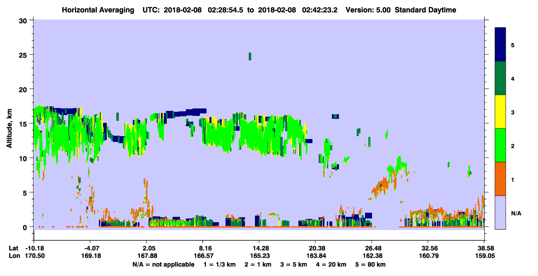The height and width of the screenshot is (276, 538).
Task: Click the lavender N/A colorbar segment
Action: click(500, 212)
